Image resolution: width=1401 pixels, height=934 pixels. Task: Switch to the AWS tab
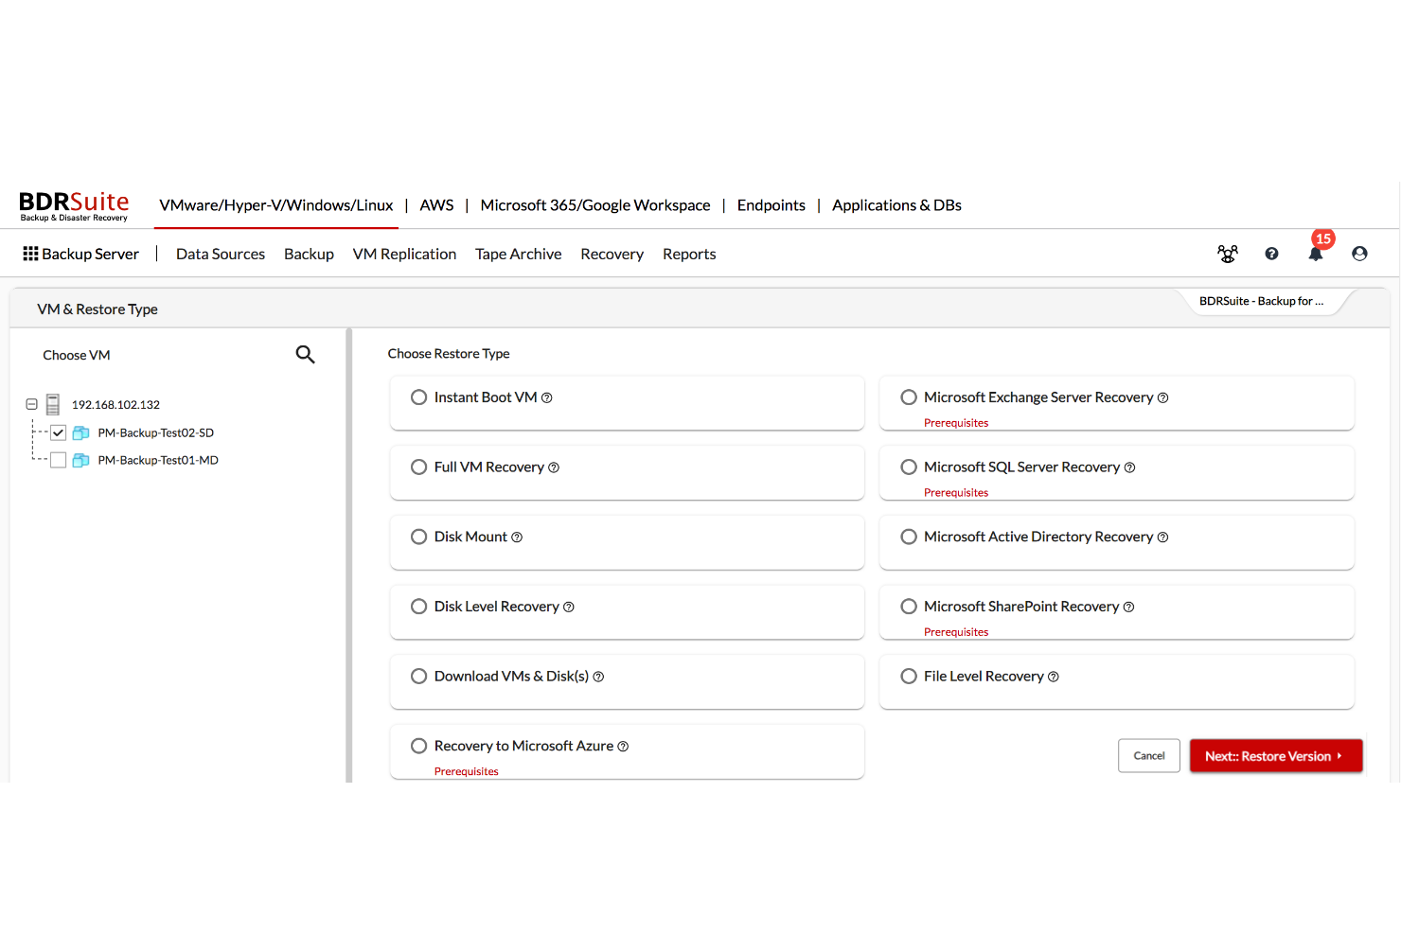[436, 205]
